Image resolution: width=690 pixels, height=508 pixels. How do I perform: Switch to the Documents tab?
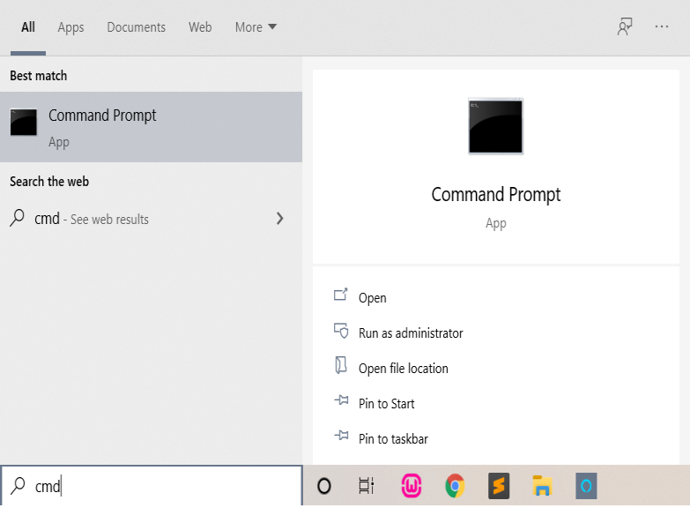[x=136, y=27]
